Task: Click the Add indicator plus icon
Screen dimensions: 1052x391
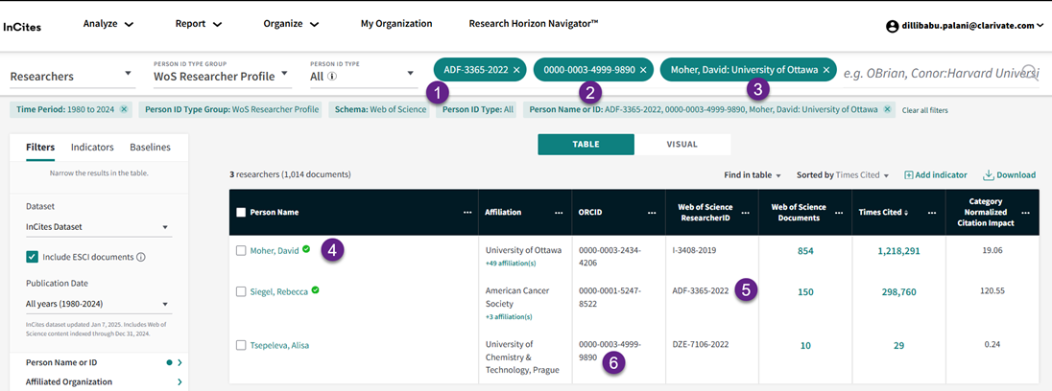Action: tap(908, 174)
